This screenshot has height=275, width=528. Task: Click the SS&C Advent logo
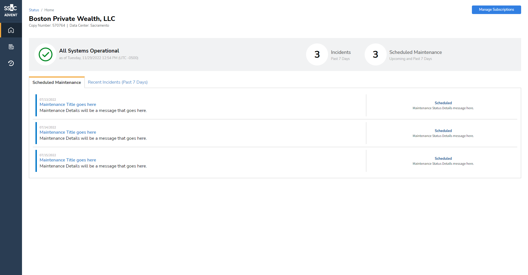click(11, 10)
